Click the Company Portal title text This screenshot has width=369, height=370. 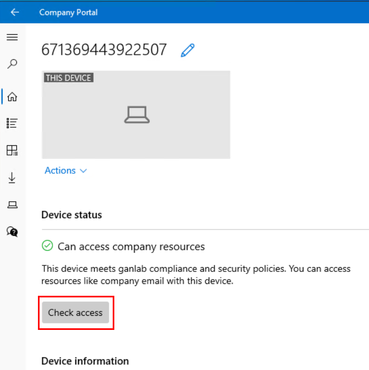click(x=68, y=12)
